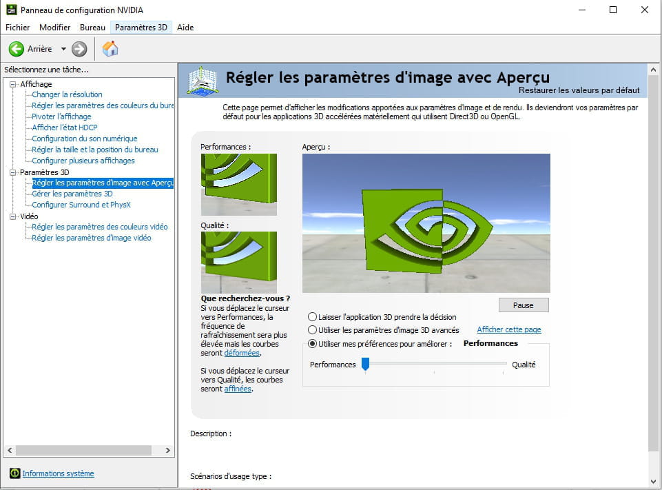
Task: Open 'Afficher l'état HDCP' task
Action: coord(65,127)
